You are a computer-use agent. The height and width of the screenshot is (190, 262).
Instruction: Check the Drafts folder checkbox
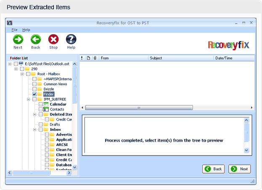click(41, 125)
